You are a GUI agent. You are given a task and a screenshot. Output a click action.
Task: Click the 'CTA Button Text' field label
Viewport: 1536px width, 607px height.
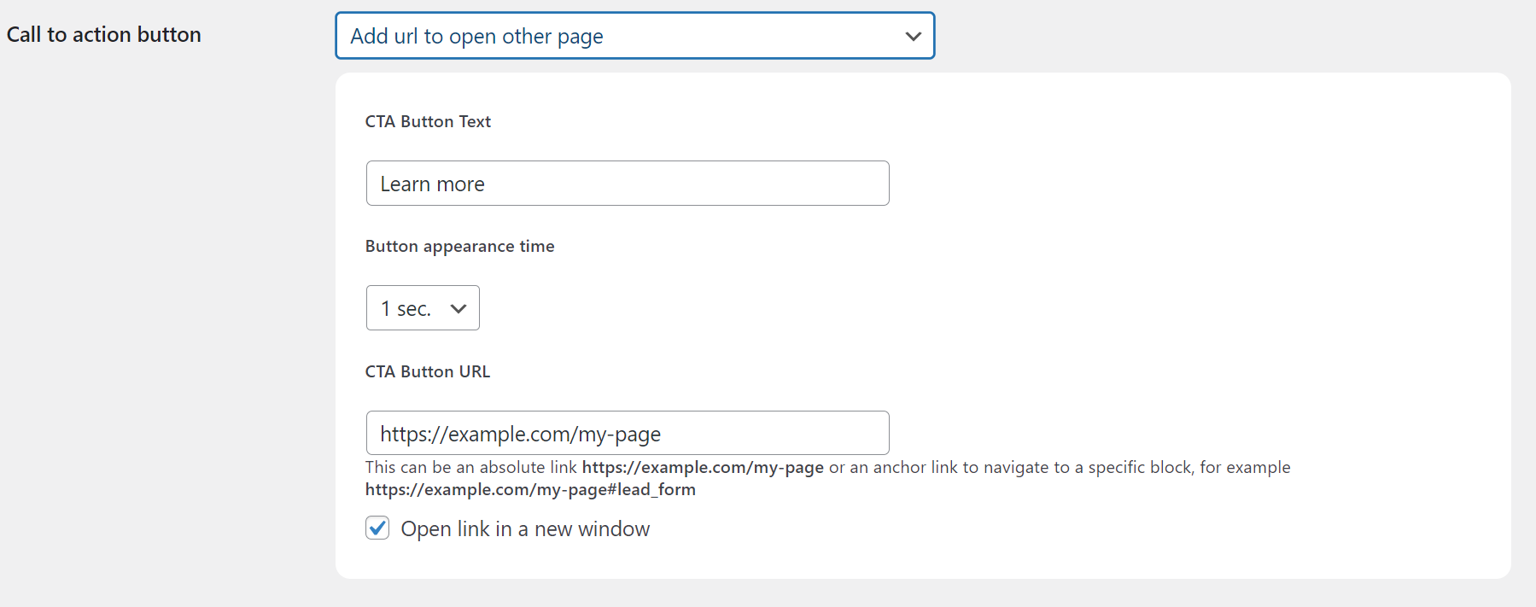click(428, 121)
